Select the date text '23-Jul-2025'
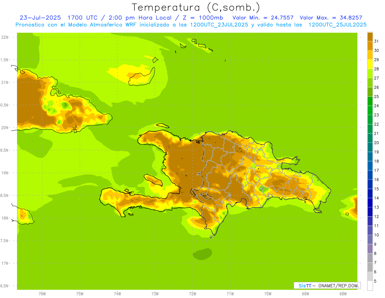Viewport: 385px width, 298px height. coord(40,18)
